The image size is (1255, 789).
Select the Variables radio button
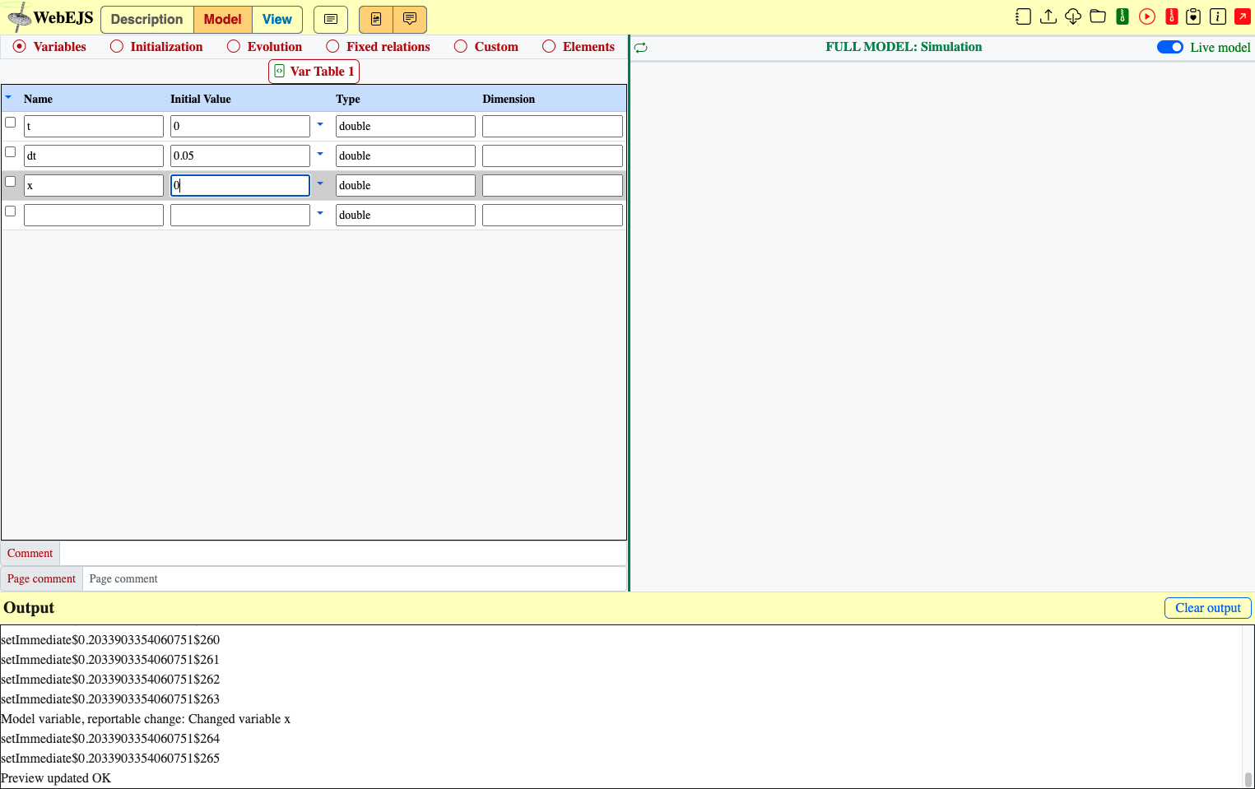click(x=20, y=47)
